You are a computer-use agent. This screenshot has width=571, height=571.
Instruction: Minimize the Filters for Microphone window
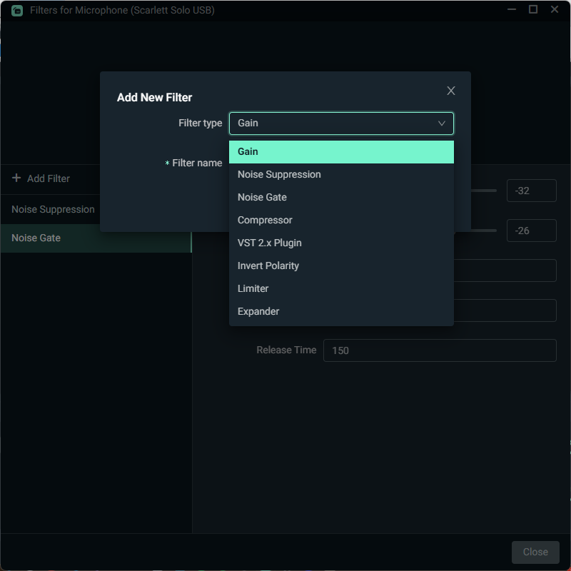[x=512, y=10]
